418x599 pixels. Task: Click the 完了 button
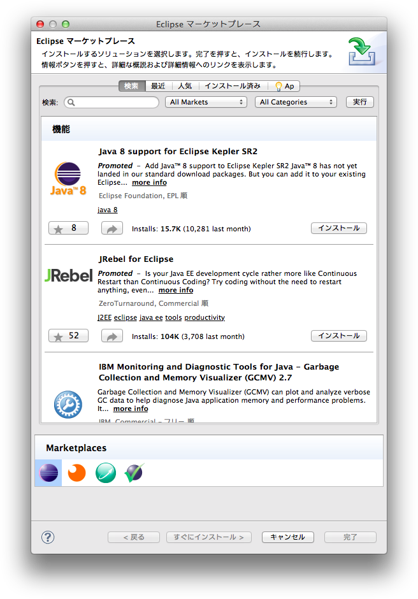[x=350, y=537]
